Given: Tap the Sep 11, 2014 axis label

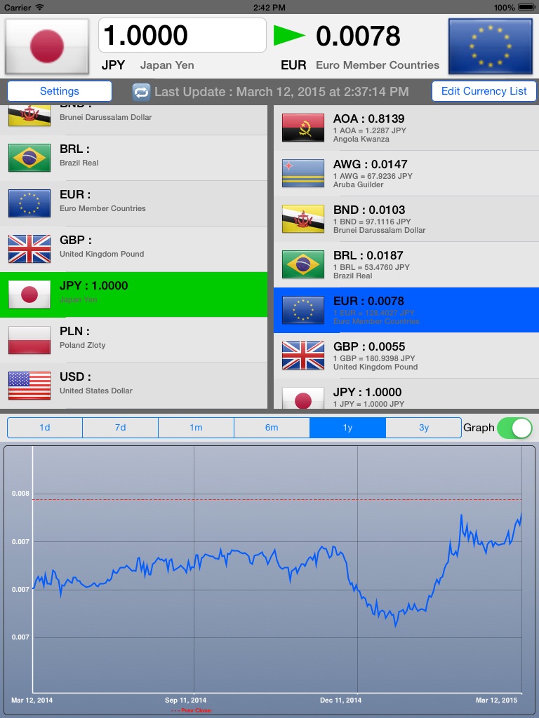Looking at the screenshot, I should point(185,700).
